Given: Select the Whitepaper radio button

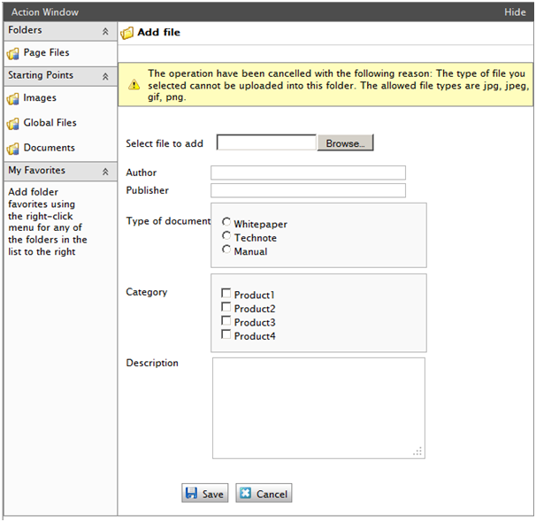Looking at the screenshot, I should coord(227,223).
